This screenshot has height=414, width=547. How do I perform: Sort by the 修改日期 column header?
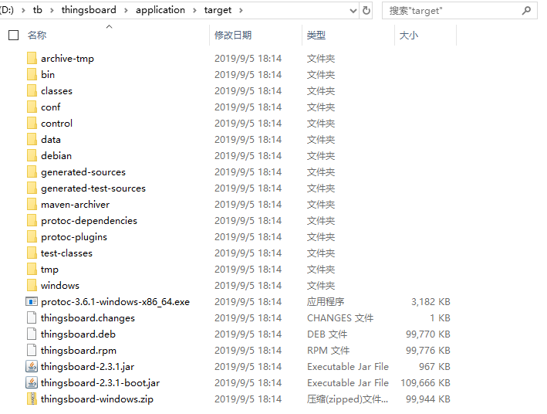(233, 36)
